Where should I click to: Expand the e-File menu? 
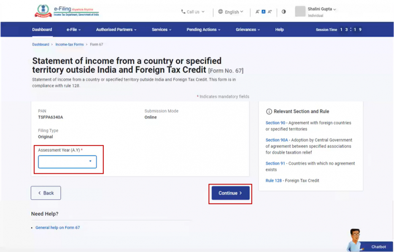tap(73, 30)
